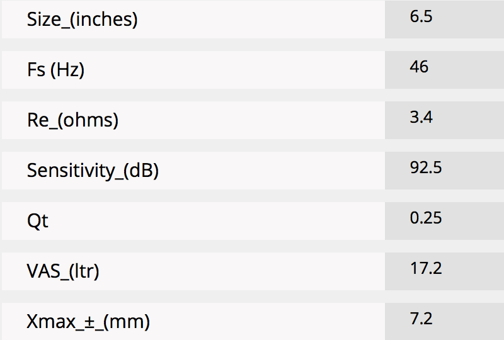
Task: Click the Xmax_±_(mm) label
Action: click(88, 321)
